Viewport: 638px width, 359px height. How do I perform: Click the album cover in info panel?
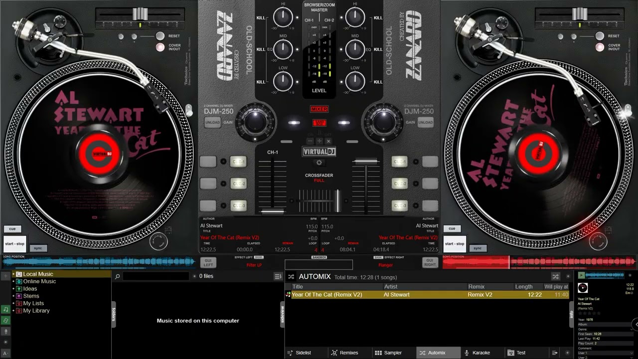(582, 288)
